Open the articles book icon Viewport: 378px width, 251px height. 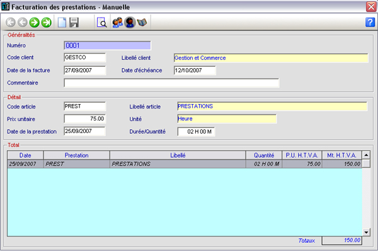pos(142,23)
